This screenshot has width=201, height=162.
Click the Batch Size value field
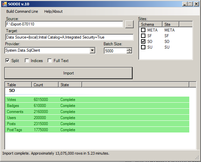(x=115, y=51)
